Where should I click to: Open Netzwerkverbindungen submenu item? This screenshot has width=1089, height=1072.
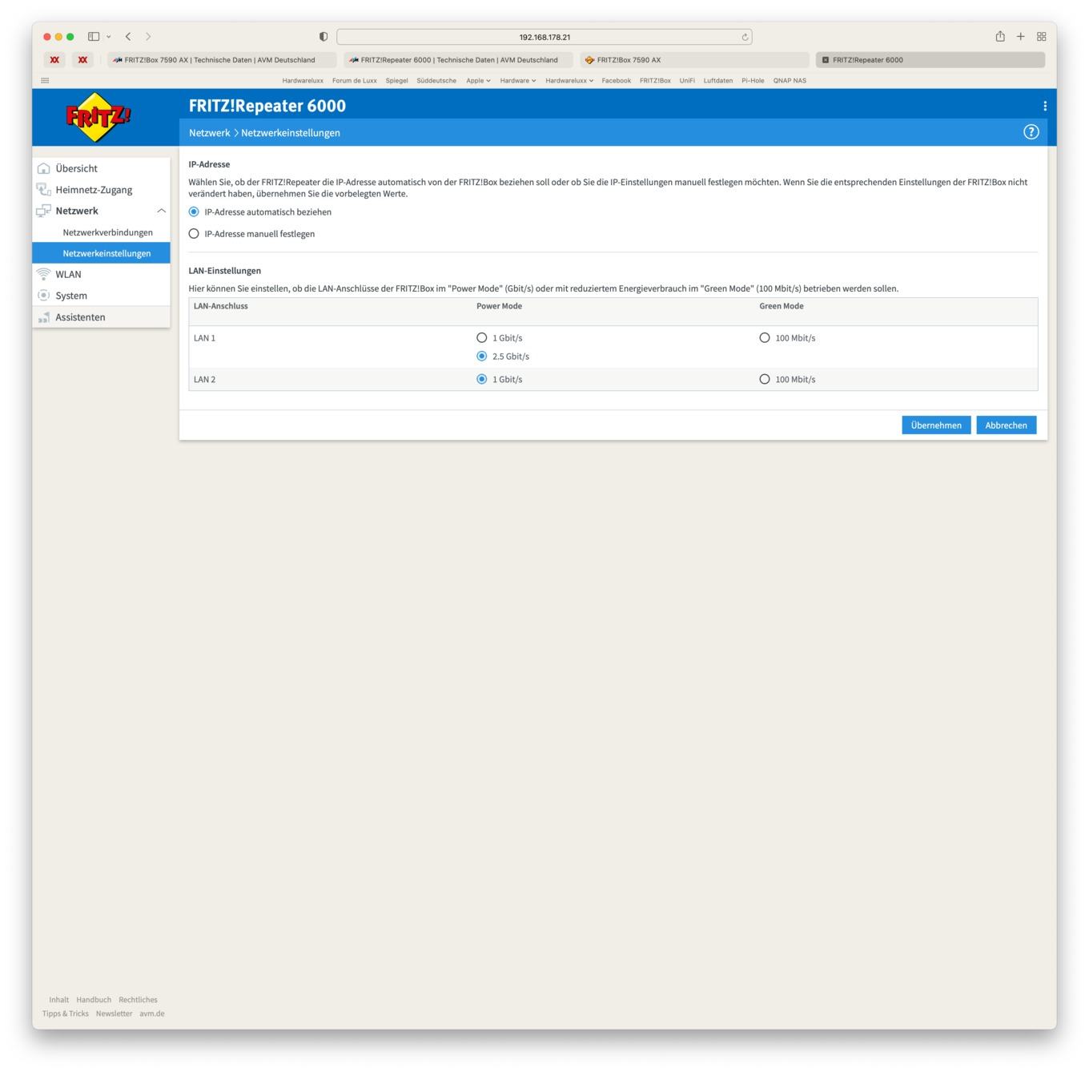[x=107, y=232]
